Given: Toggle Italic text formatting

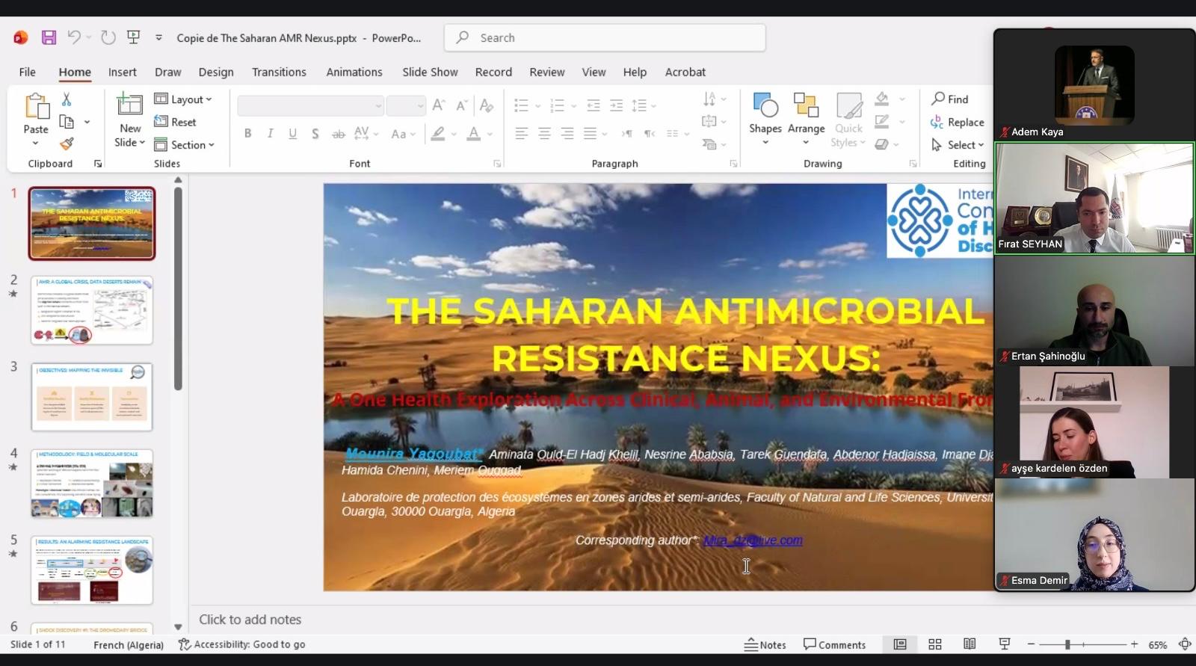Looking at the screenshot, I should tap(270, 134).
